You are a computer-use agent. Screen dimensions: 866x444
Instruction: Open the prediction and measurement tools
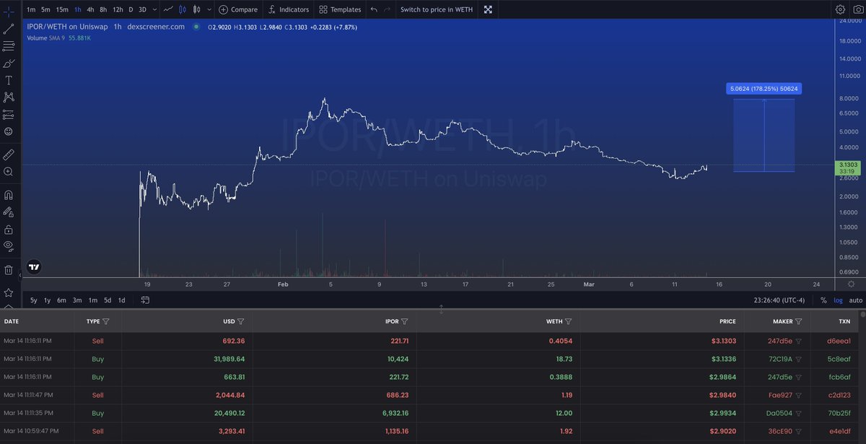coord(9,115)
